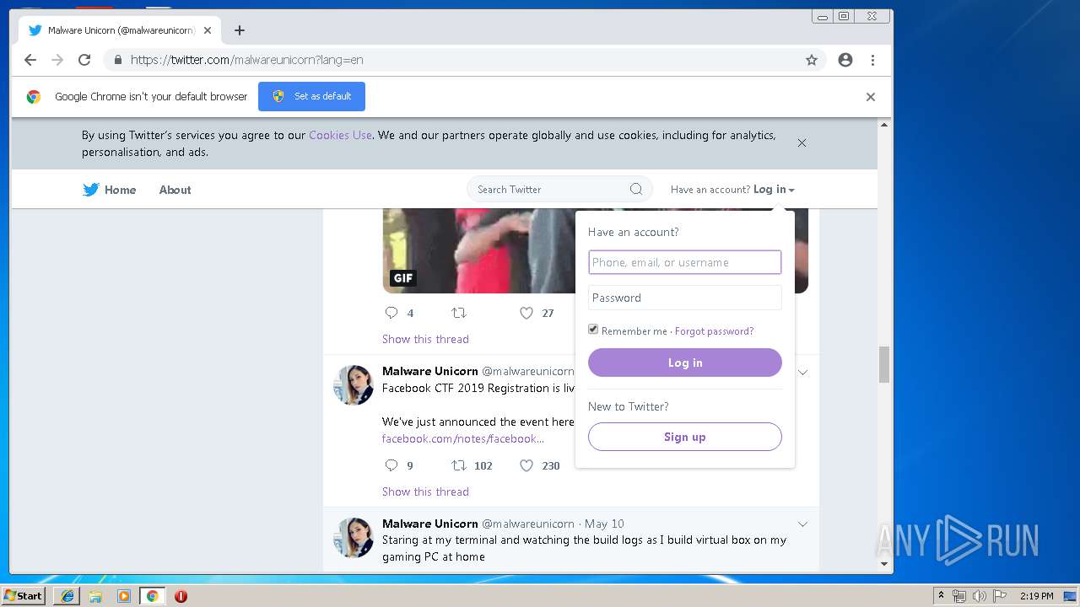Image resolution: width=1080 pixels, height=607 pixels.
Task: Expand the May 10 tweet options chevron
Action: pos(803,524)
